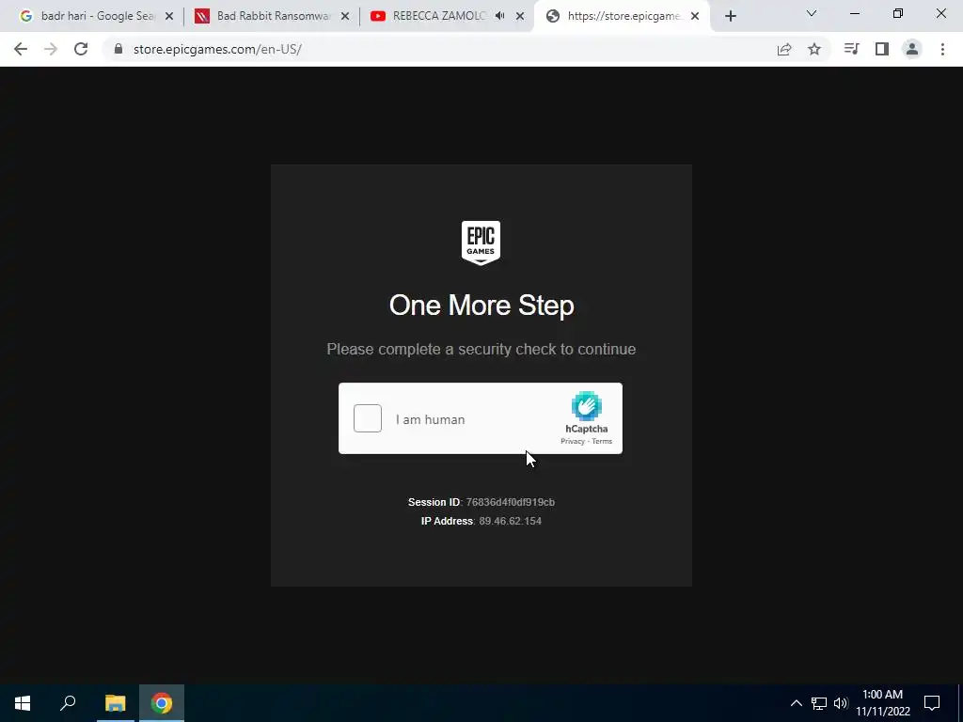This screenshot has width=963, height=722.
Task: Reload the Epic Games store page
Action: [x=81, y=49]
